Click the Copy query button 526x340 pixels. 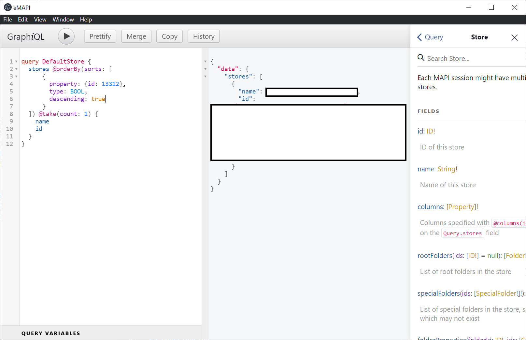click(x=169, y=36)
